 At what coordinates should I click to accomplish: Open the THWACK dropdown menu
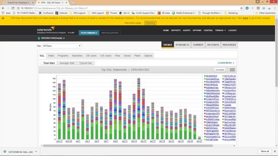[x=220, y=30]
